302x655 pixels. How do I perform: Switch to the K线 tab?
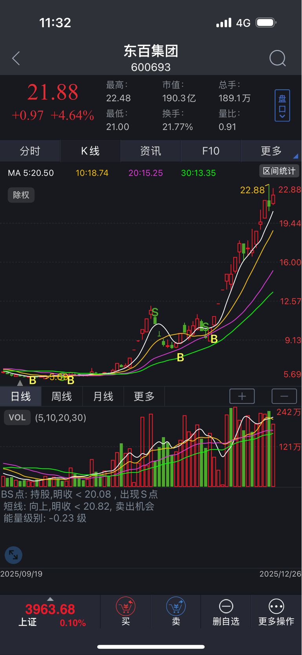[90, 151]
